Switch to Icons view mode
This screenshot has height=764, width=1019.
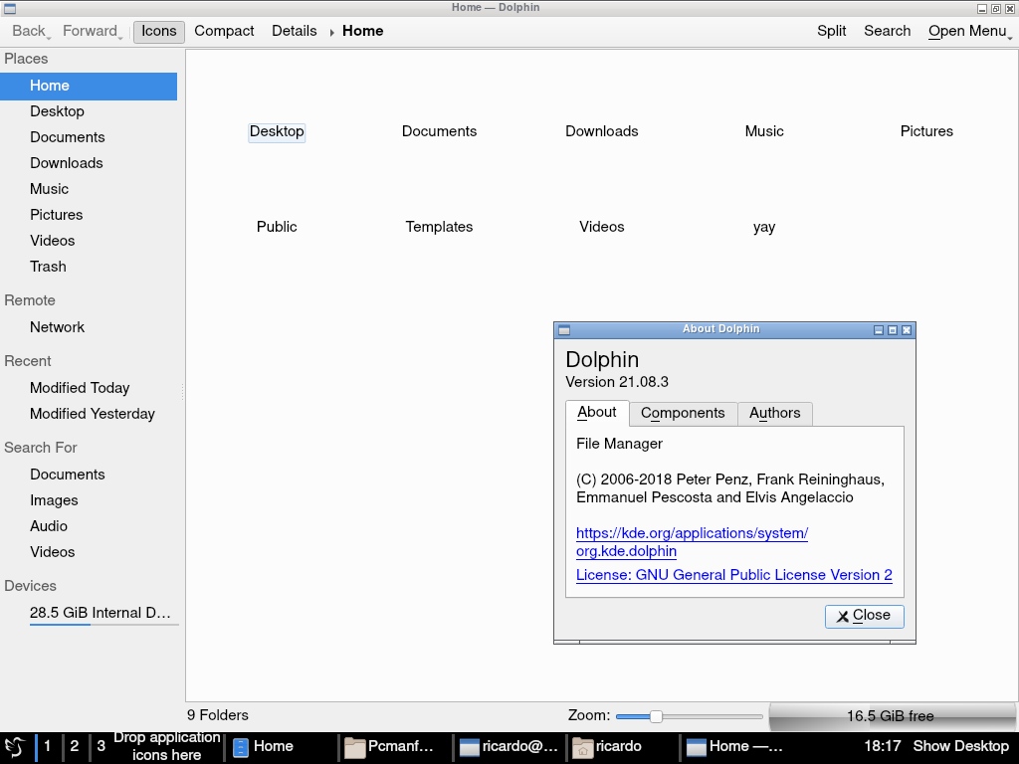pyautogui.click(x=159, y=31)
